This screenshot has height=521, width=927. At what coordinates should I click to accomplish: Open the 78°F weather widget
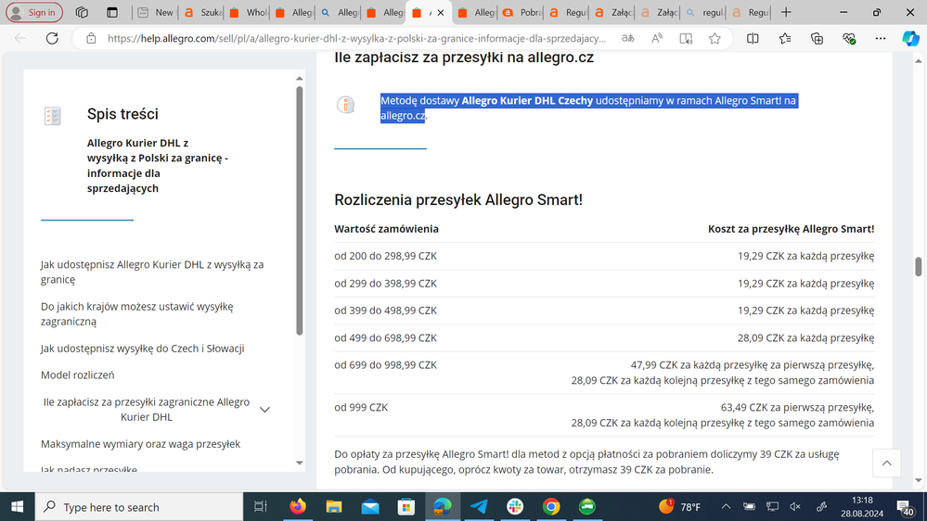(x=679, y=506)
